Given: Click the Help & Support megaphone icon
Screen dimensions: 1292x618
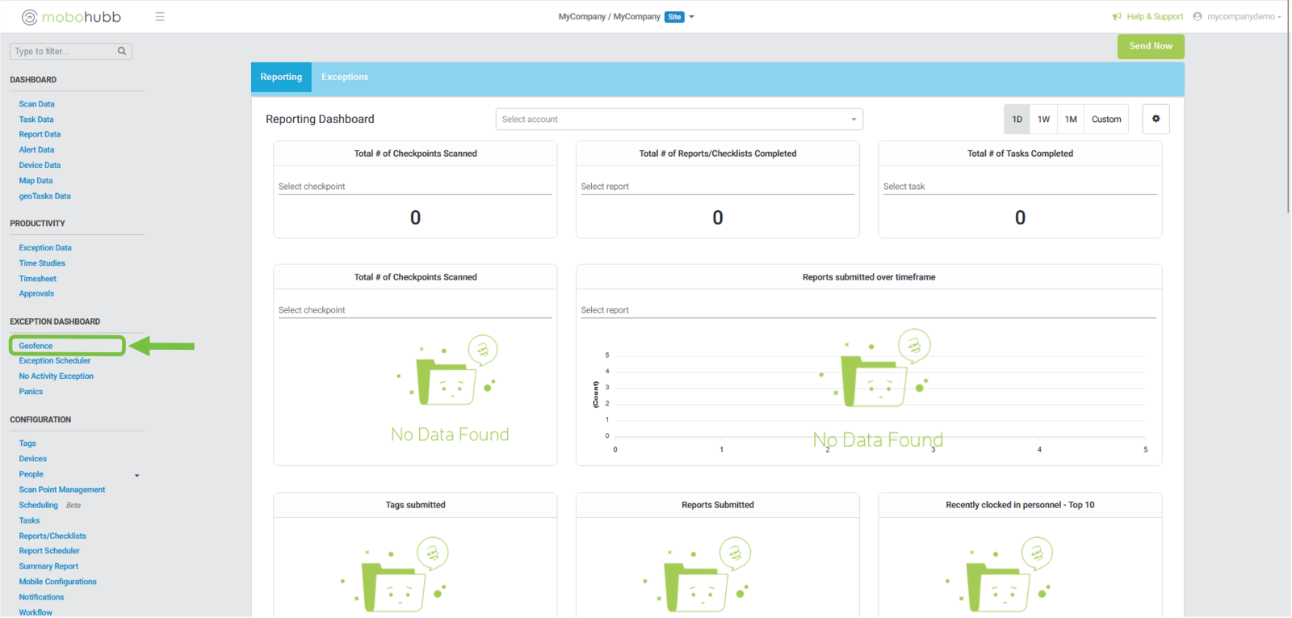Looking at the screenshot, I should click(x=1117, y=17).
